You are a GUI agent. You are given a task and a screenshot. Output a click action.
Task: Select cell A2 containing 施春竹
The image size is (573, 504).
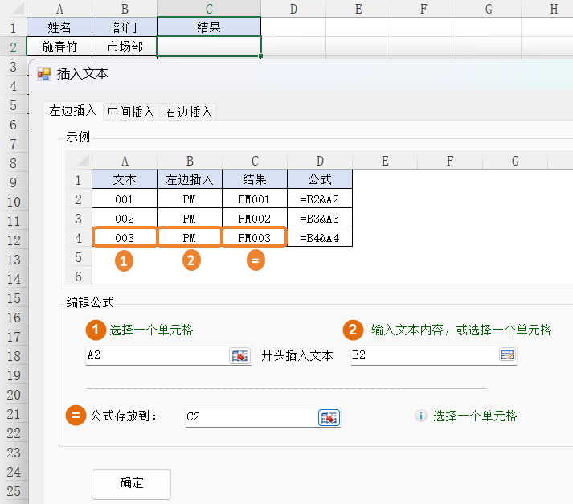point(59,47)
